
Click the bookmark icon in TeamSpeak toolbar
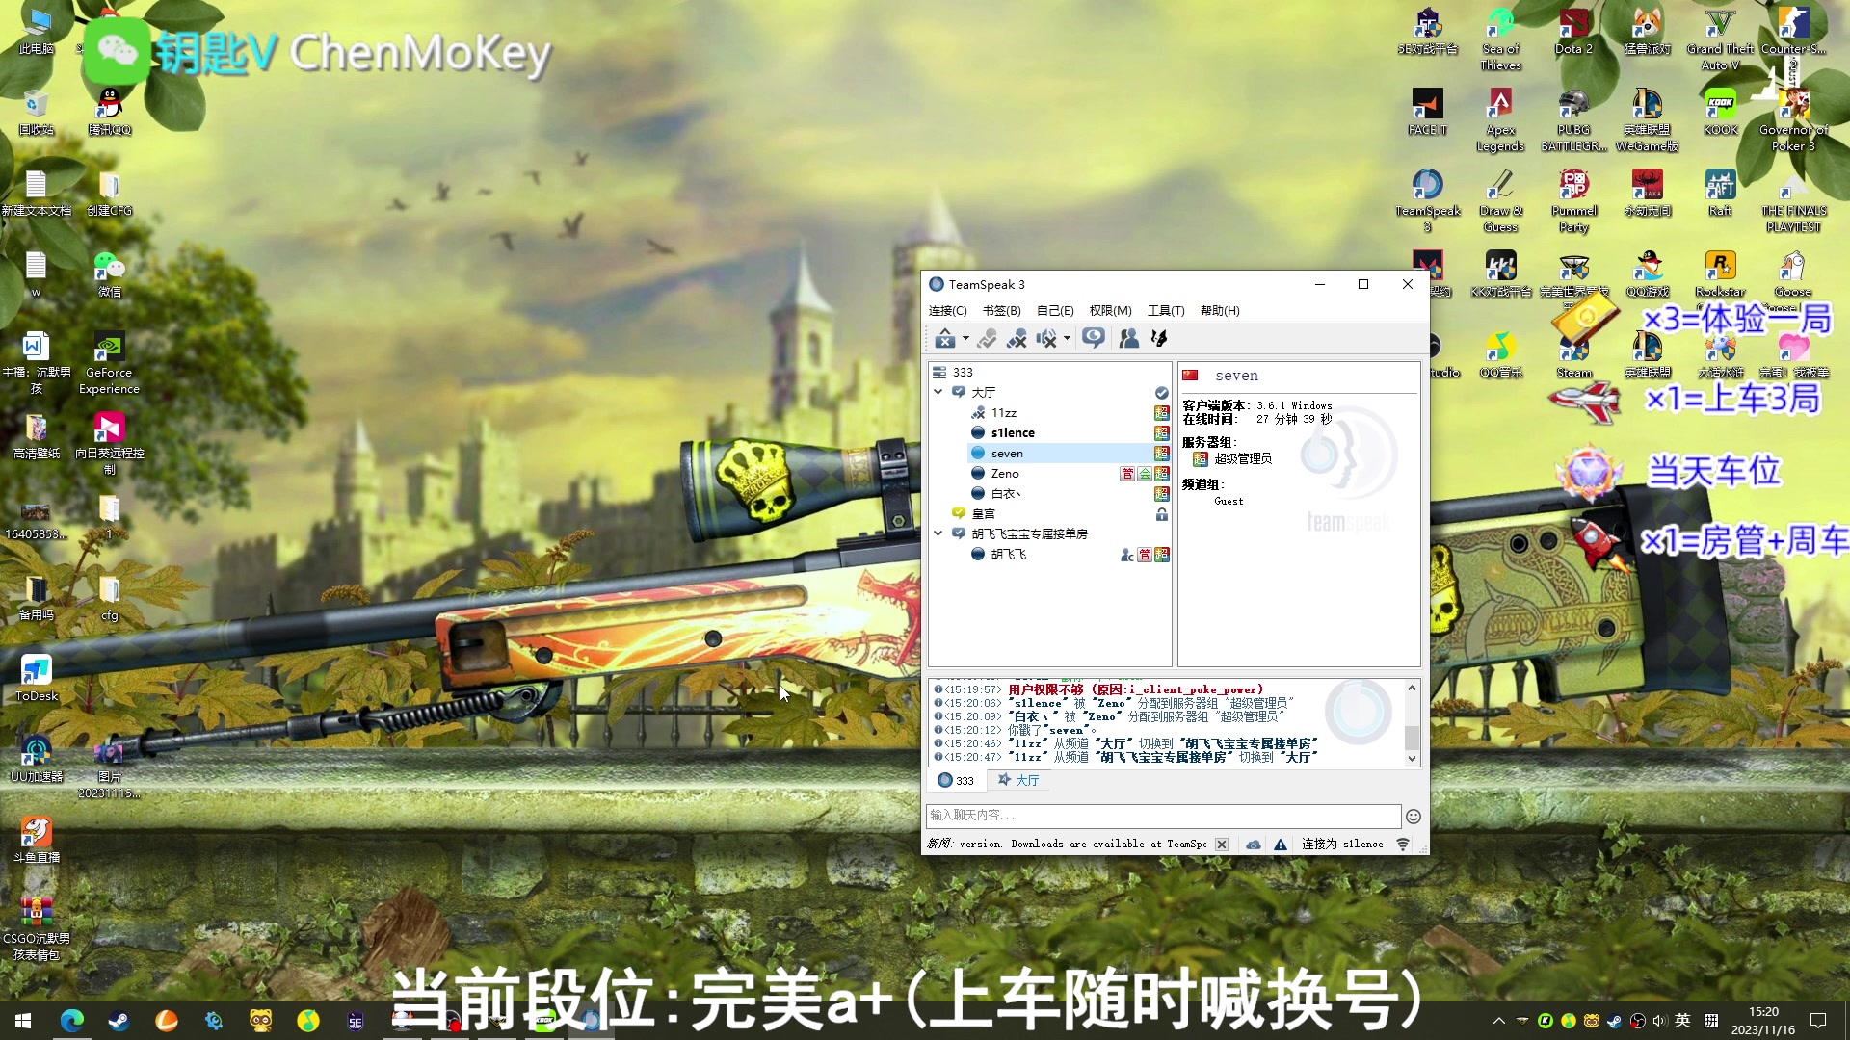(1000, 310)
